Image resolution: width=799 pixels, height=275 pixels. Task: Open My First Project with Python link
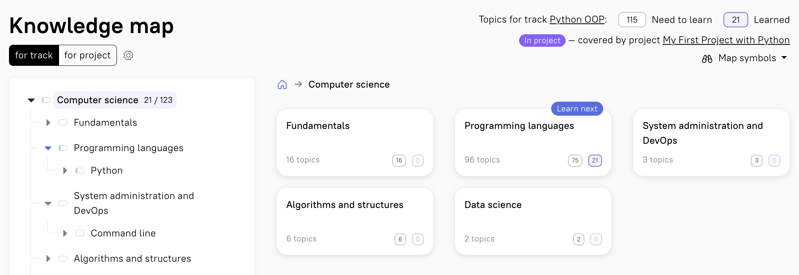click(x=726, y=40)
